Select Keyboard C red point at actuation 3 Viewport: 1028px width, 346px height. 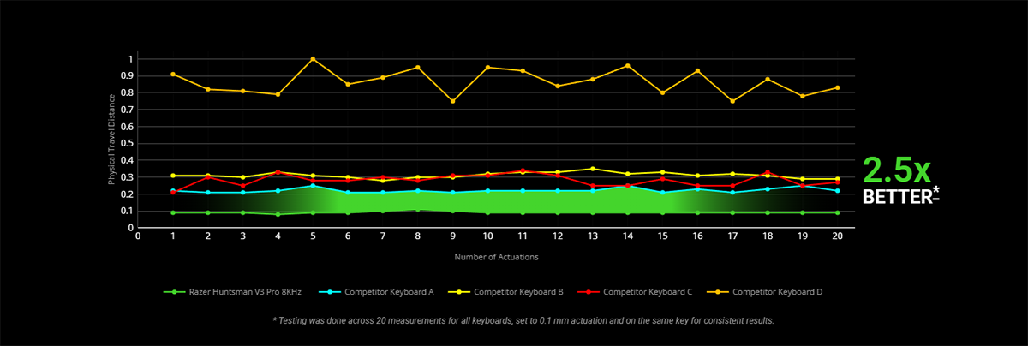pos(243,186)
